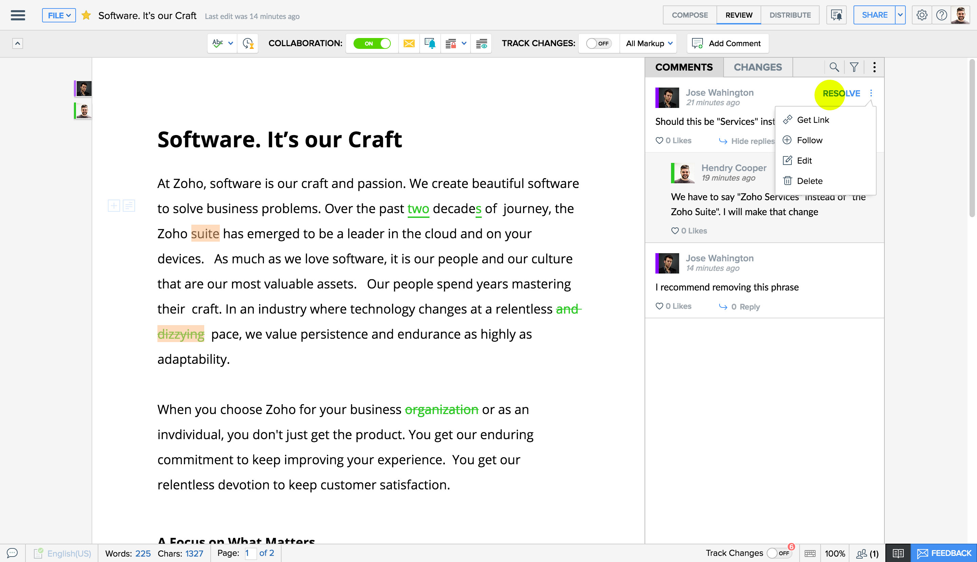Expand the All Markup dropdown
977x562 pixels.
coord(649,43)
